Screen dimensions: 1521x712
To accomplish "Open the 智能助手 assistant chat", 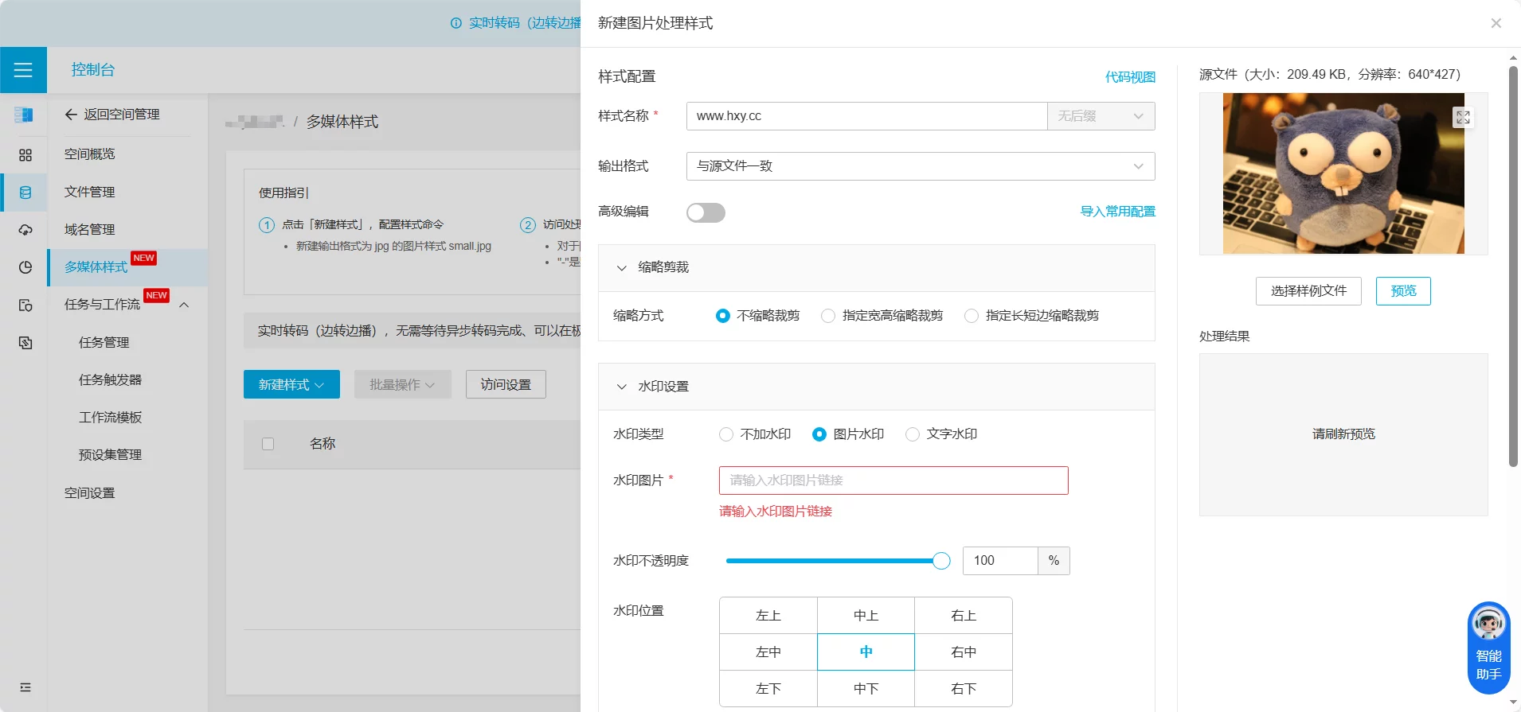I will click(x=1488, y=648).
